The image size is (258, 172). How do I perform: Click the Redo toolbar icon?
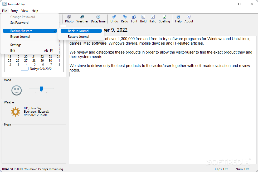[x=124, y=19]
